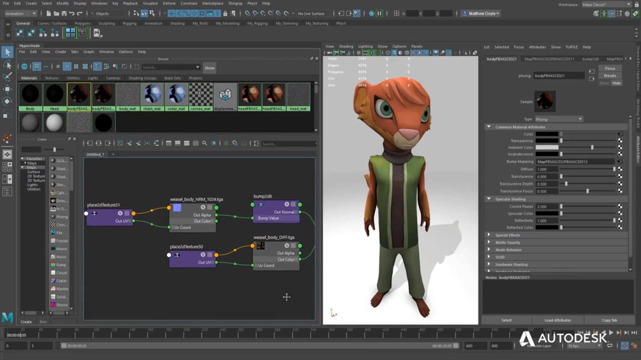Click the Cosine Power slider
641x360 pixels.
click(x=588, y=206)
